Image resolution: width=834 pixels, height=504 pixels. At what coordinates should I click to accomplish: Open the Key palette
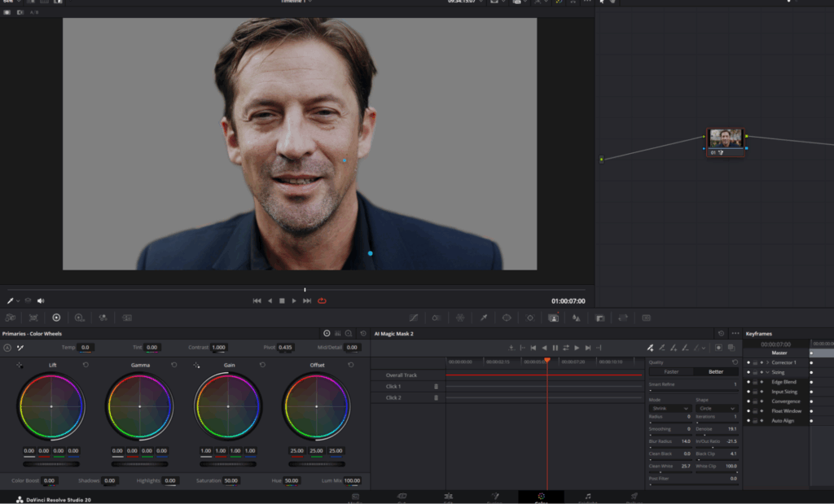tap(600, 318)
